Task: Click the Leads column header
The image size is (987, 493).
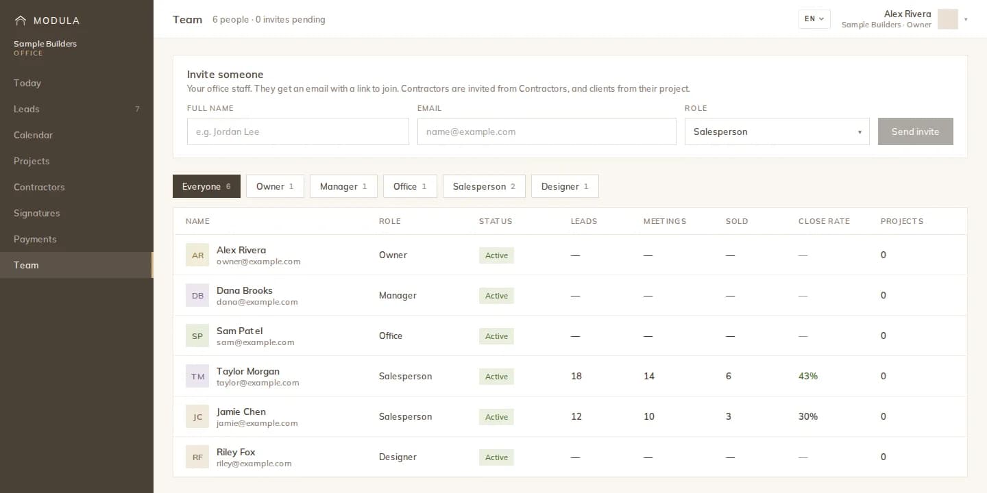Action: point(584,221)
